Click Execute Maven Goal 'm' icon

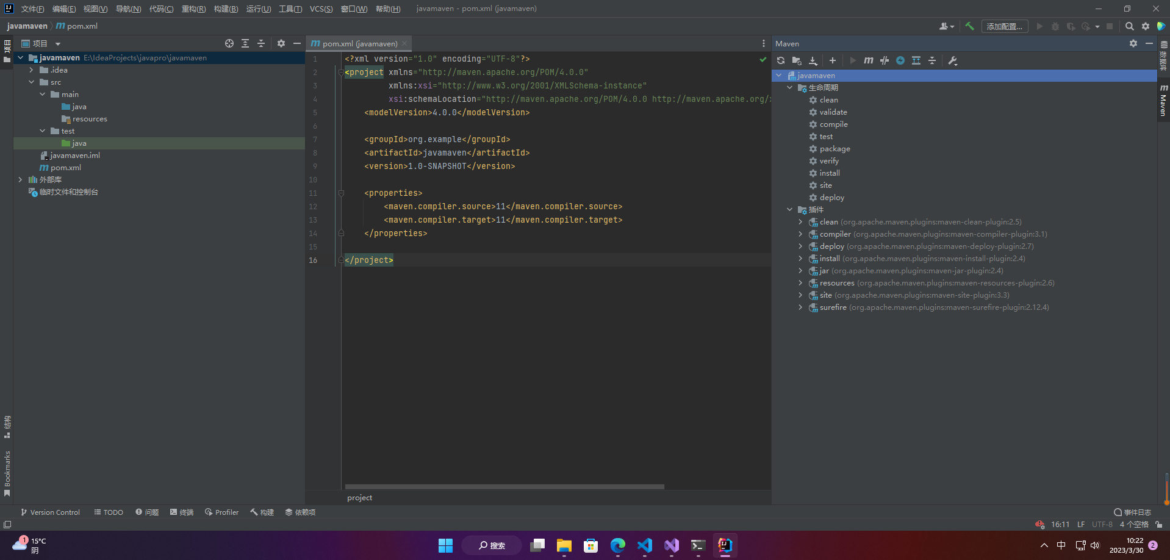(869, 60)
